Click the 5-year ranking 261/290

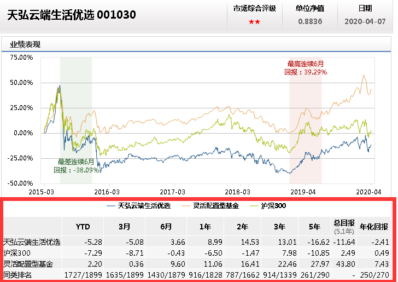click(x=315, y=275)
